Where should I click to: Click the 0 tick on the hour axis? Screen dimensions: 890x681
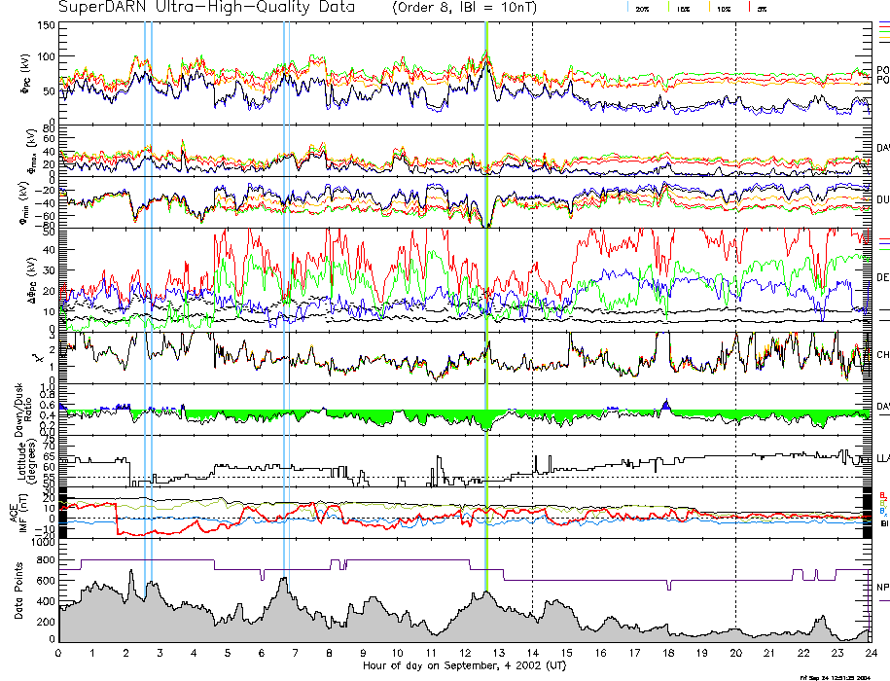59,653
